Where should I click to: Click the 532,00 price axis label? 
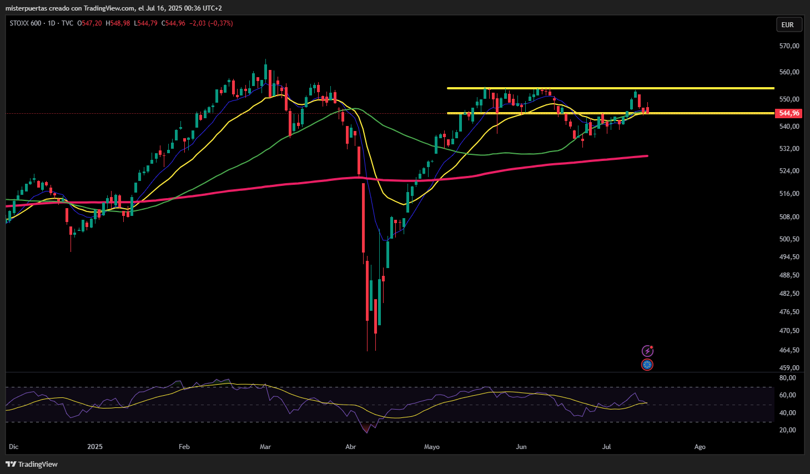click(x=789, y=149)
